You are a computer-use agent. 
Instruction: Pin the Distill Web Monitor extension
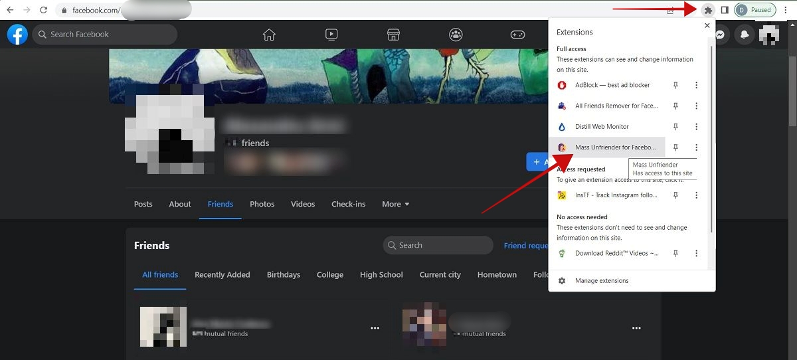click(676, 127)
